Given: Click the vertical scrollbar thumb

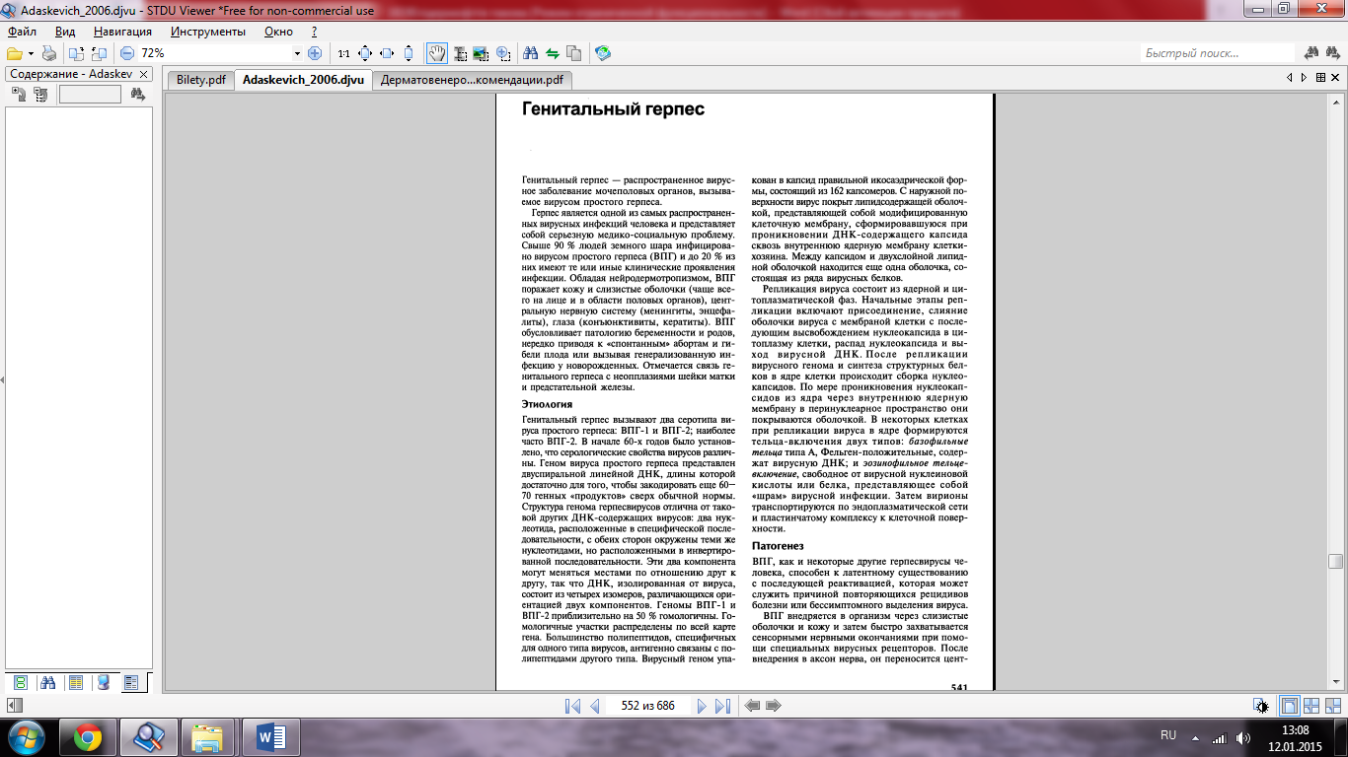Looking at the screenshot, I should pyautogui.click(x=1336, y=561).
